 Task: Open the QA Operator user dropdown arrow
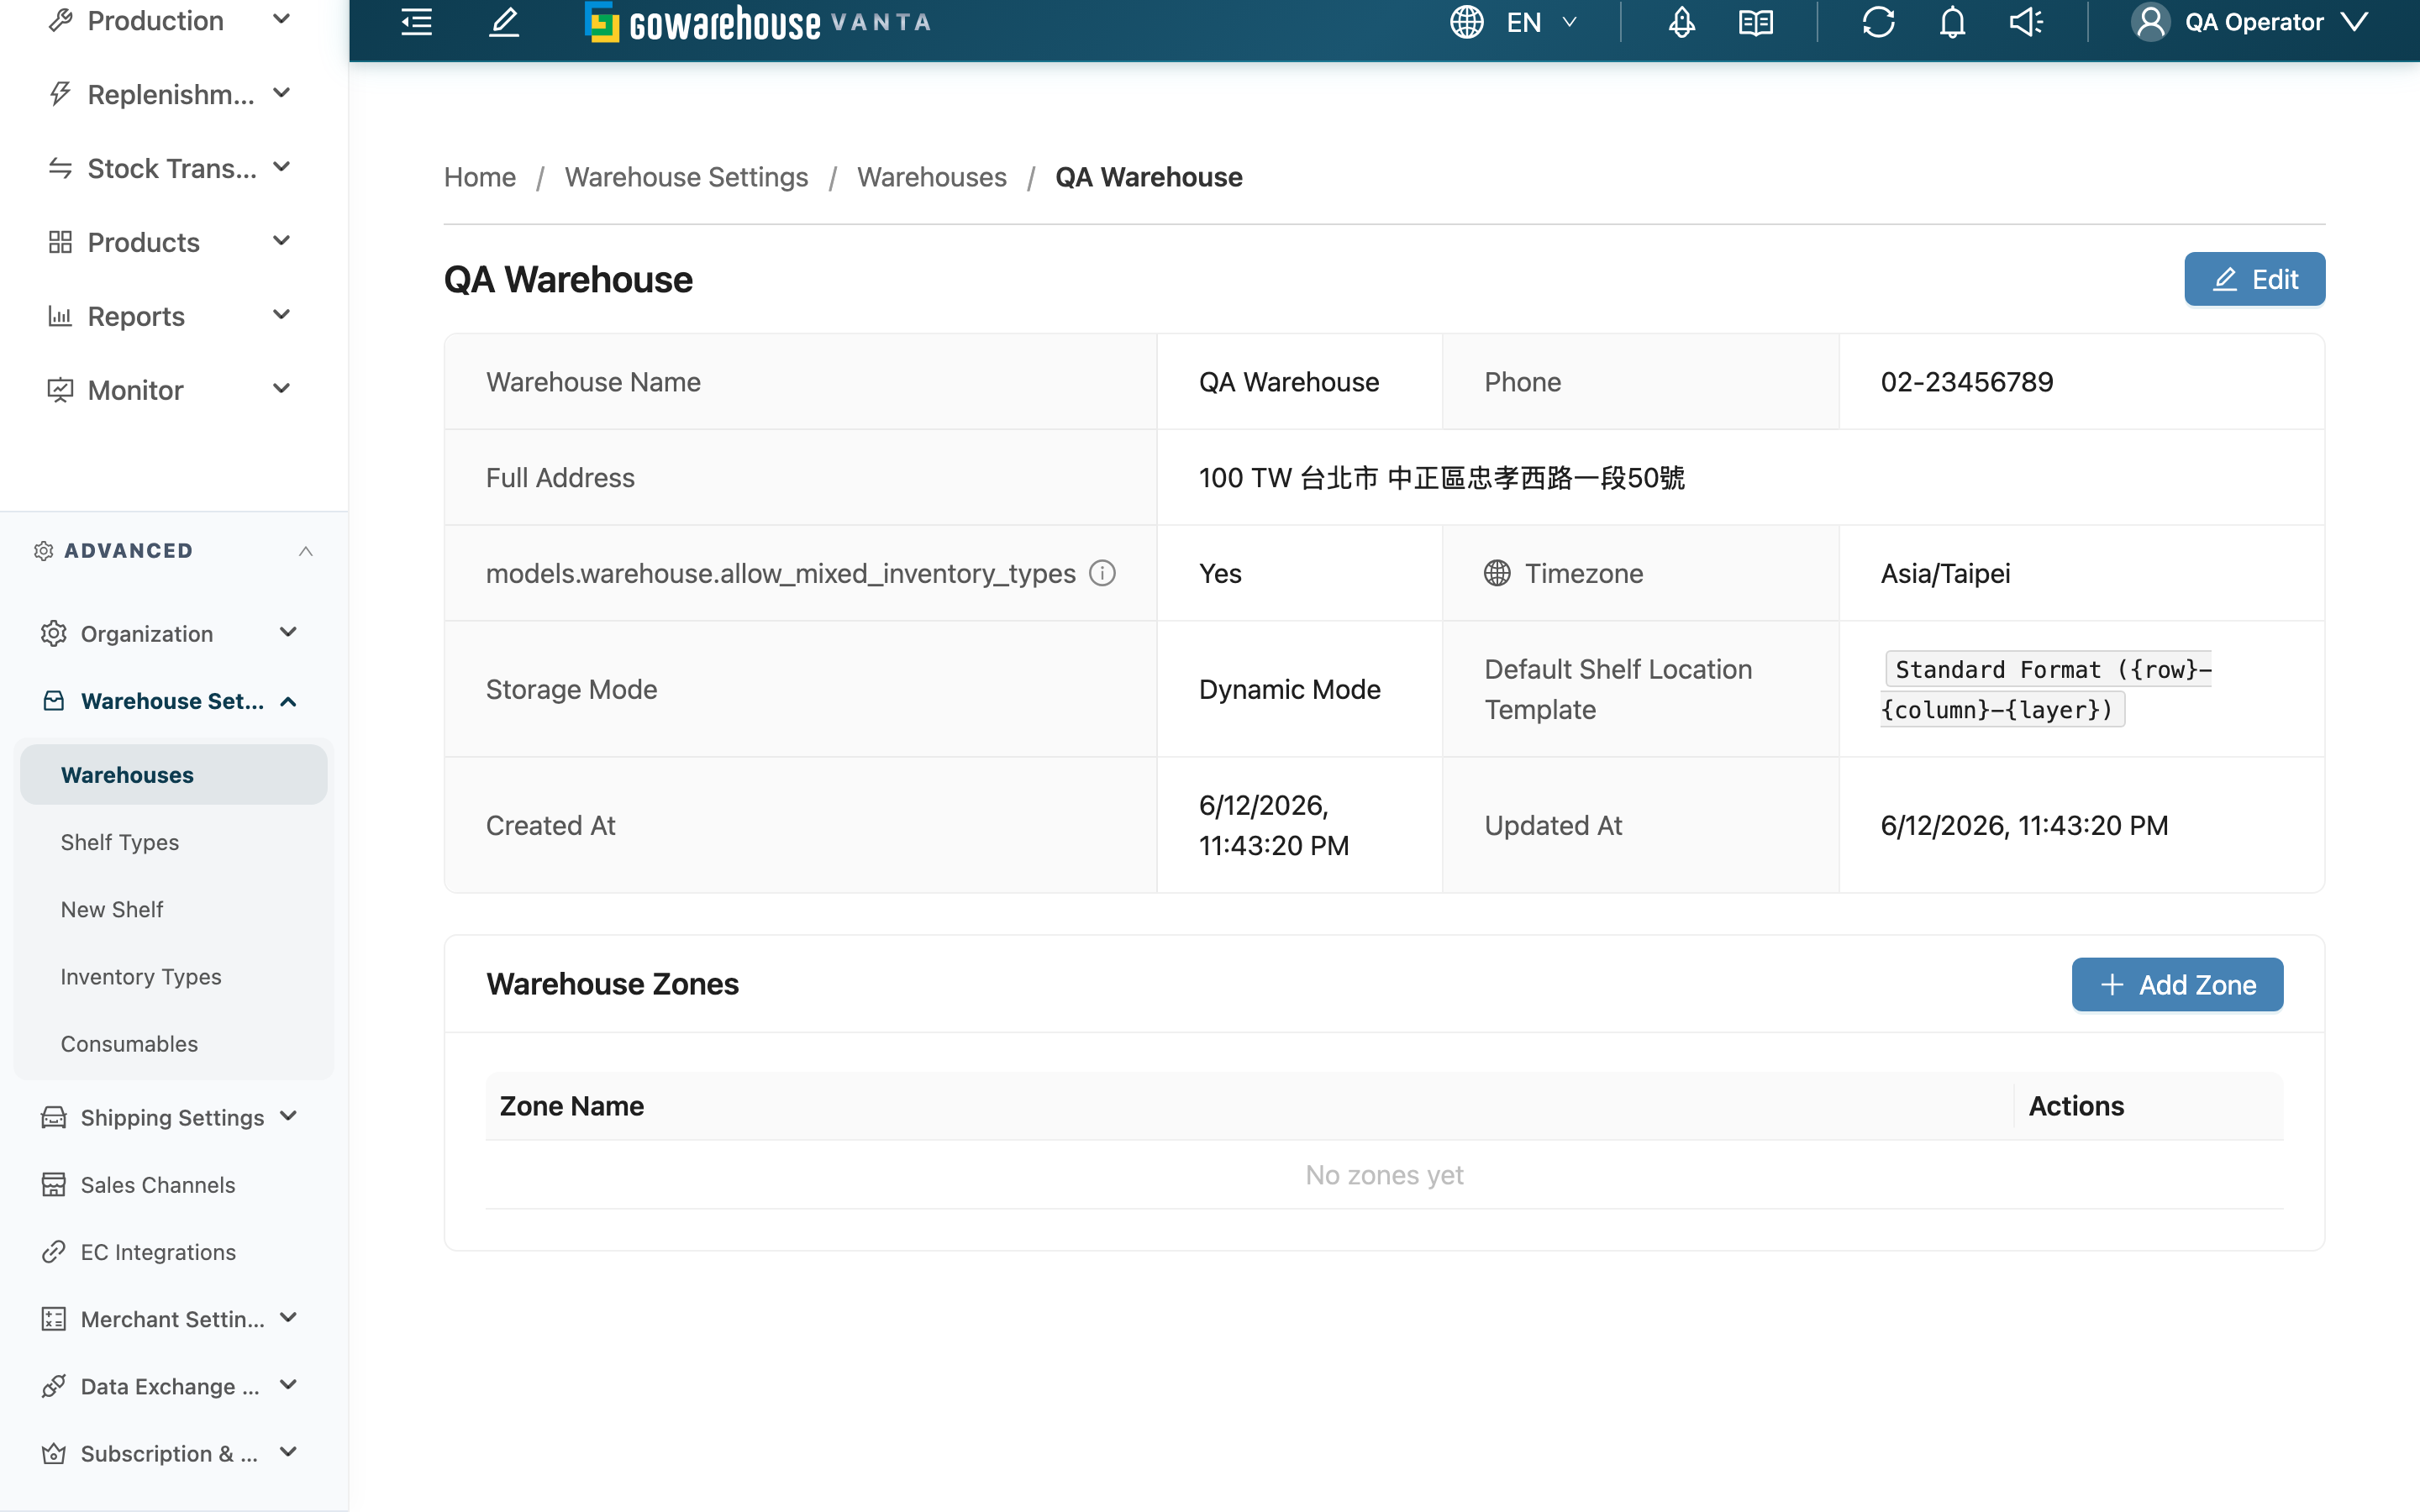[x=2356, y=22]
